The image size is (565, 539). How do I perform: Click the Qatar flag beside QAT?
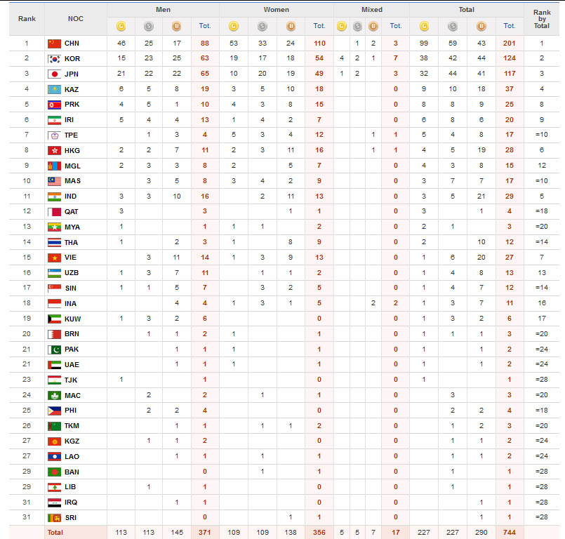tap(54, 211)
